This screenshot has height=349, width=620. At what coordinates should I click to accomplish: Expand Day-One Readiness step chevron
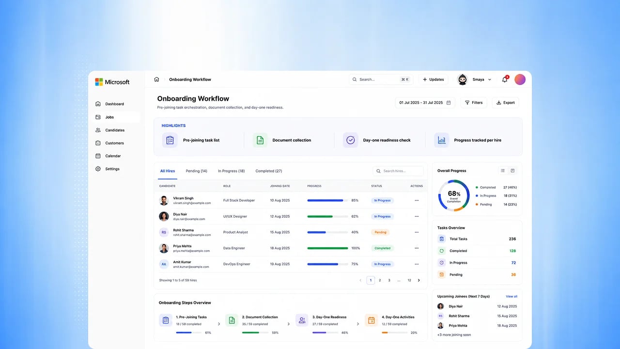[358, 324]
